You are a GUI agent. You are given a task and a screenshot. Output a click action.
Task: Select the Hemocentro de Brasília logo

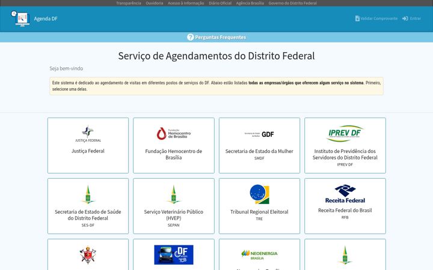pyautogui.click(x=174, y=134)
